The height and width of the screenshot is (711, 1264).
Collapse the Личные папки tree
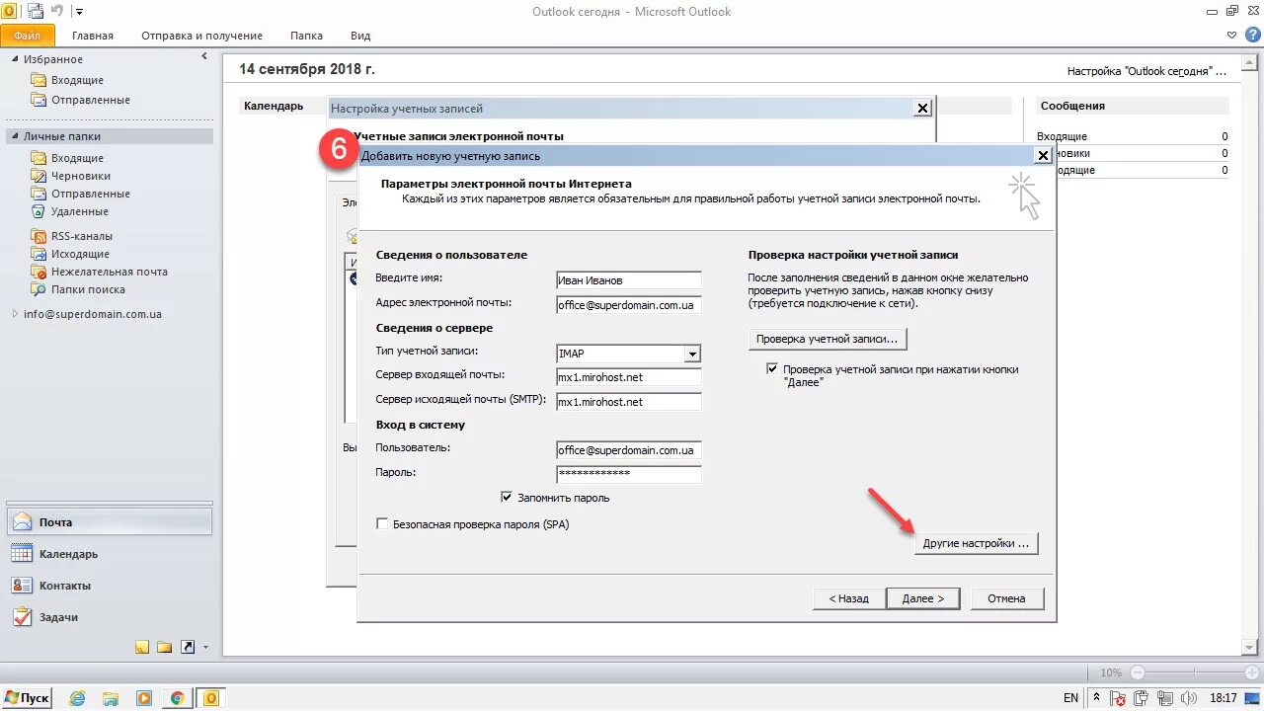coord(16,136)
